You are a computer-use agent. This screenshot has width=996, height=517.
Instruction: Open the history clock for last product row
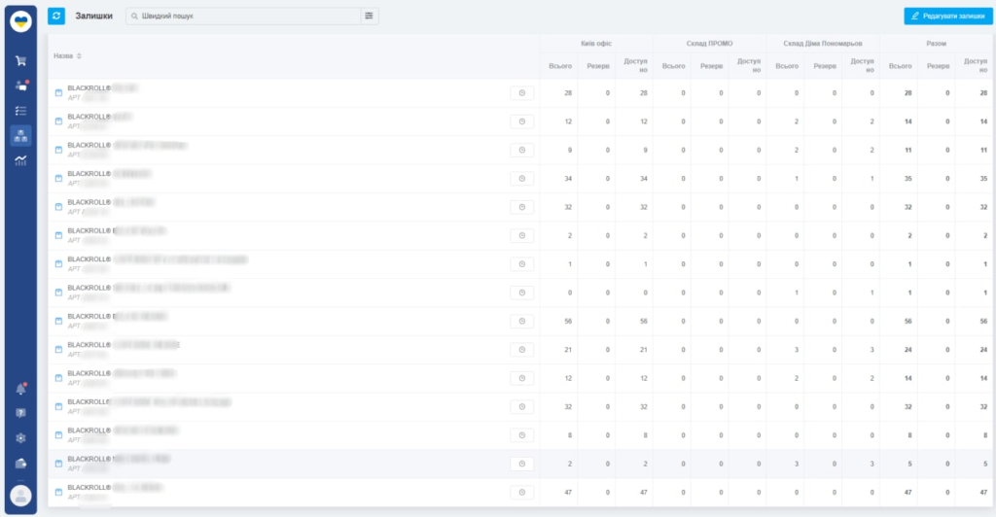[522, 493]
